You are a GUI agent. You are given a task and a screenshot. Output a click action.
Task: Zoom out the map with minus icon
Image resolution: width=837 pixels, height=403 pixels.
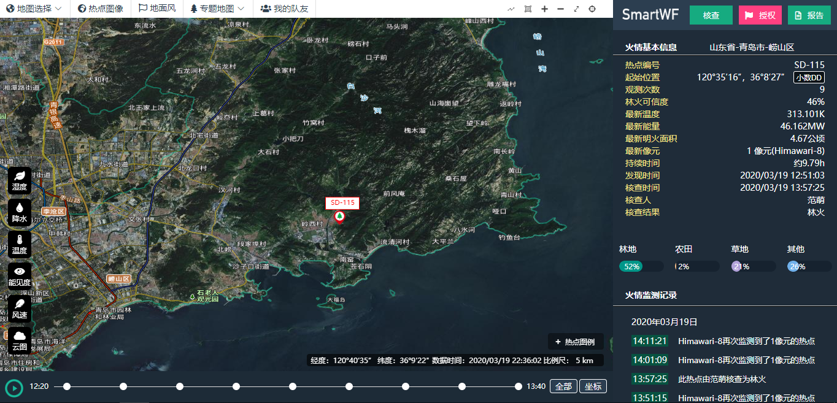pos(560,9)
